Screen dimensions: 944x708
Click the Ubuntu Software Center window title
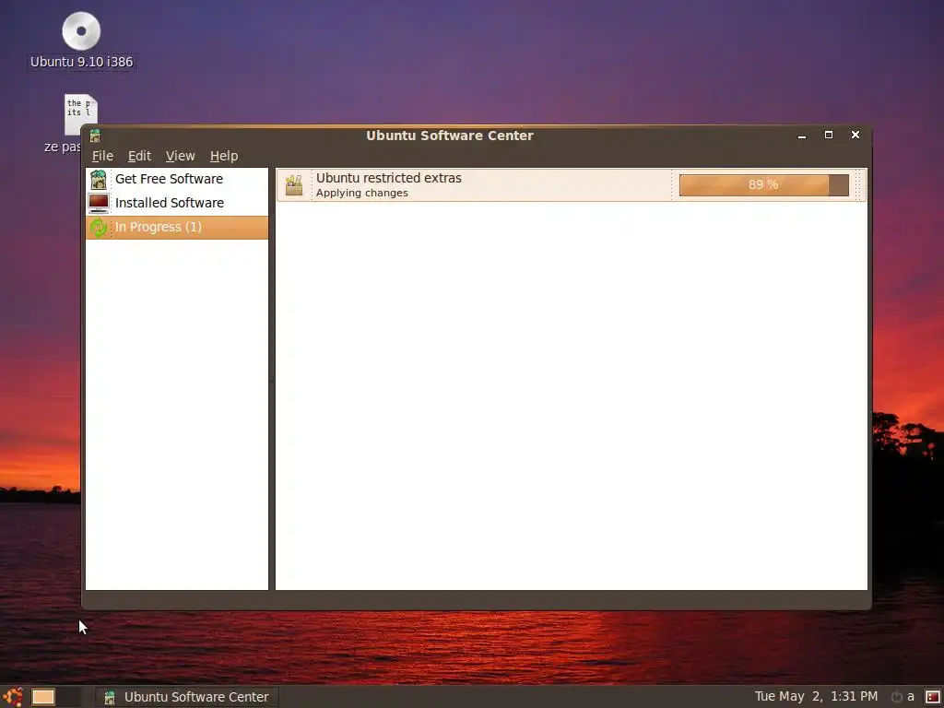point(450,136)
